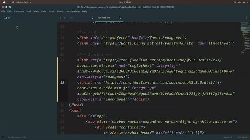This screenshot has height=140, width=250.
Task: Expand the system menu arrow in top bar
Action: 248,2
